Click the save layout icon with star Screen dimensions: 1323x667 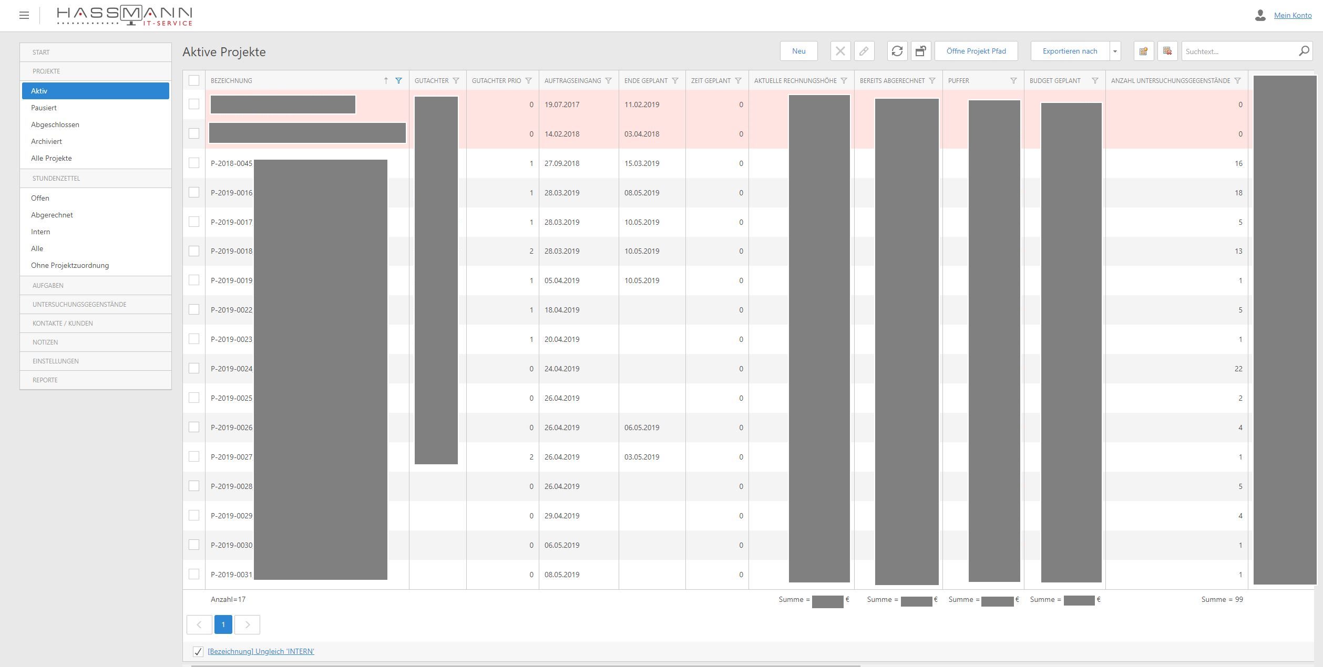tap(1143, 51)
